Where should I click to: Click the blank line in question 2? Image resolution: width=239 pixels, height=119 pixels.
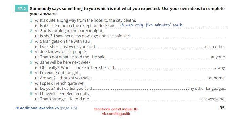click(178, 37)
